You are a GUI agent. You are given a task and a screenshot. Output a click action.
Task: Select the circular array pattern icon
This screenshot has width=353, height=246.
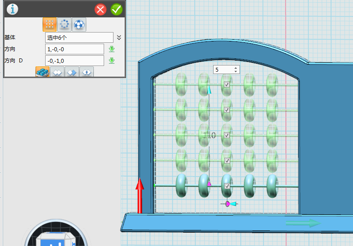pyautogui.click(x=64, y=25)
